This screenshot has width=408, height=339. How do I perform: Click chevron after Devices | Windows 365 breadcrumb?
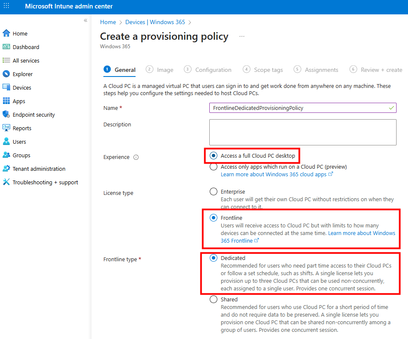click(190, 22)
